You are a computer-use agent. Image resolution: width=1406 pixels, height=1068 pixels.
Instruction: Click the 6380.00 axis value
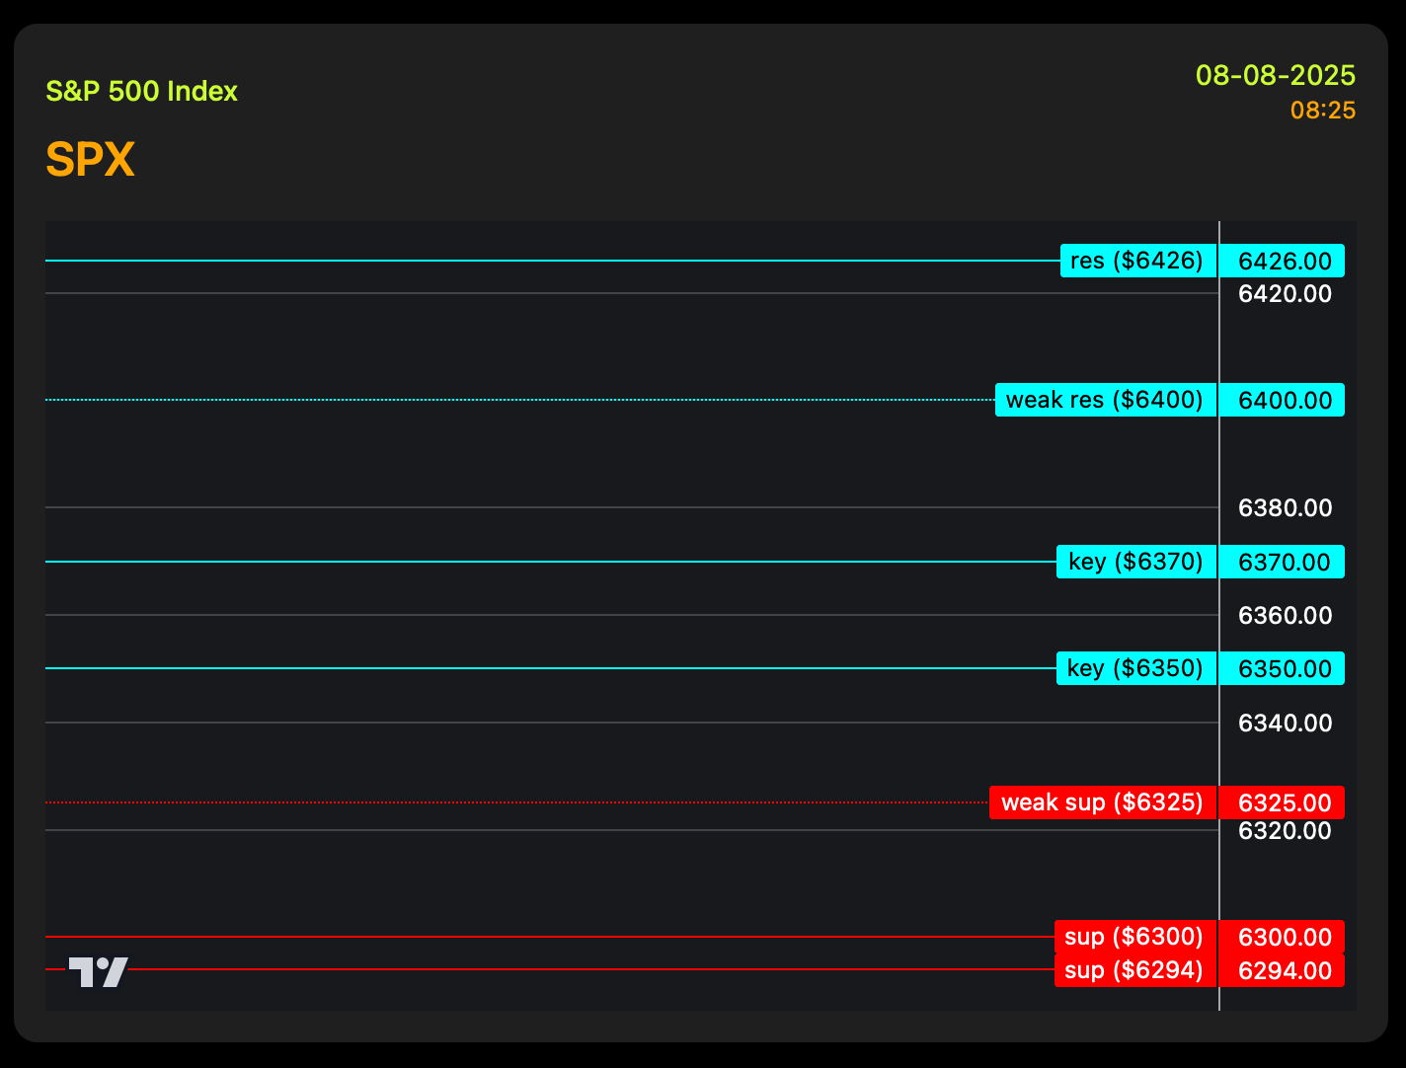(1286, 507)
